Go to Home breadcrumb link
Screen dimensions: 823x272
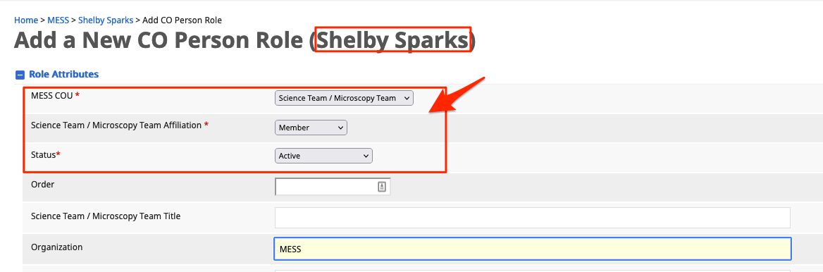coord(25,20)
